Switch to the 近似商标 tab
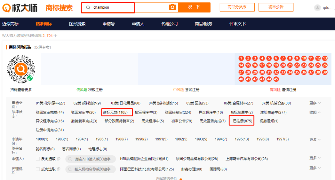Screen dimensions: 335x180 (x=10, y=24)
